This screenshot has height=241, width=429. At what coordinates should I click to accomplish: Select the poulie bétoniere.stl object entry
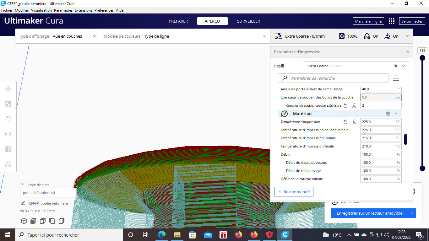coord(48,193)
